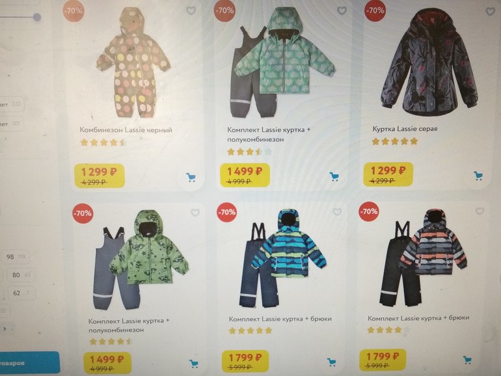Add black Lassie Комбинезон to cart
The width and height of the screenshot is (501, 376).
(191, 178)
